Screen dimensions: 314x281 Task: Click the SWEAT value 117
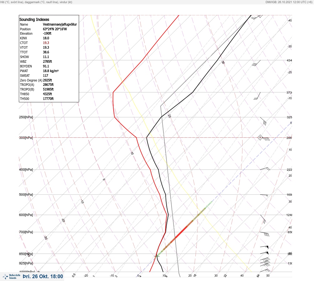pyautogui.click(x=45, y=76)
